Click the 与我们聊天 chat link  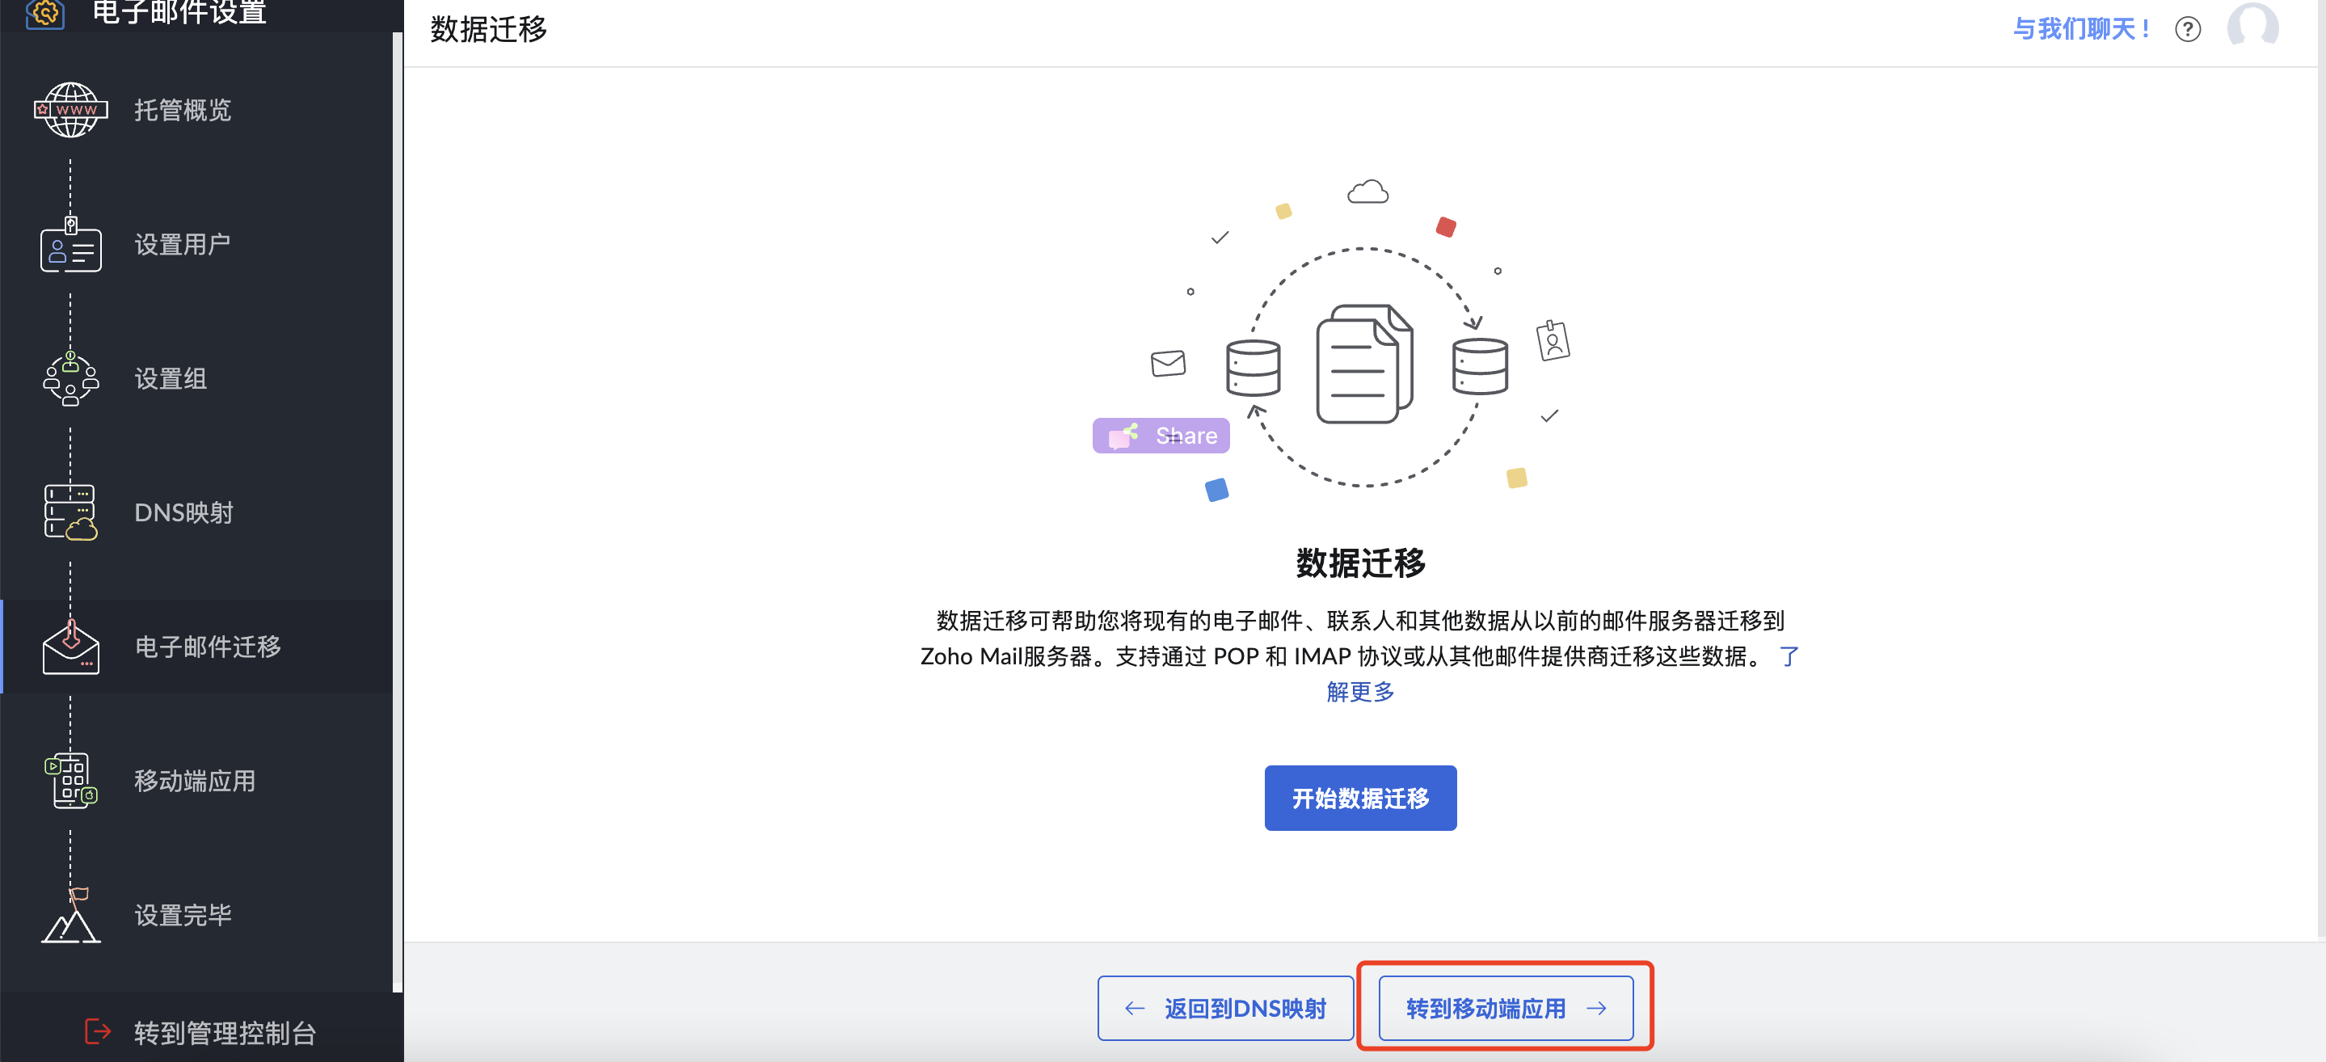click(2080, 30)
